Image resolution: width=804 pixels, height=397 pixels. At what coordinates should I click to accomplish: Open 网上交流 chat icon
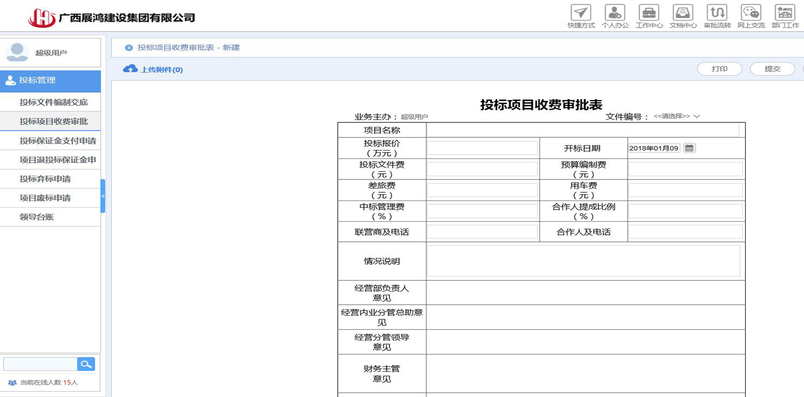click(x=751, y=13)
